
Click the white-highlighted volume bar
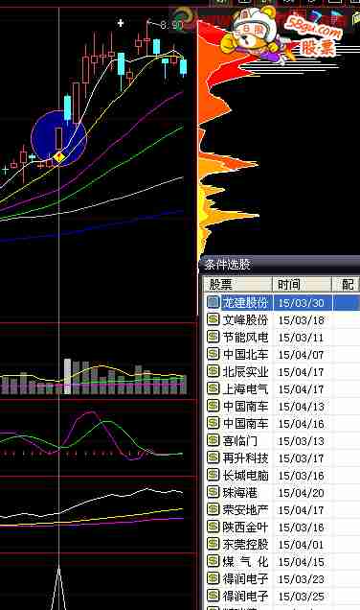(68, 376)
